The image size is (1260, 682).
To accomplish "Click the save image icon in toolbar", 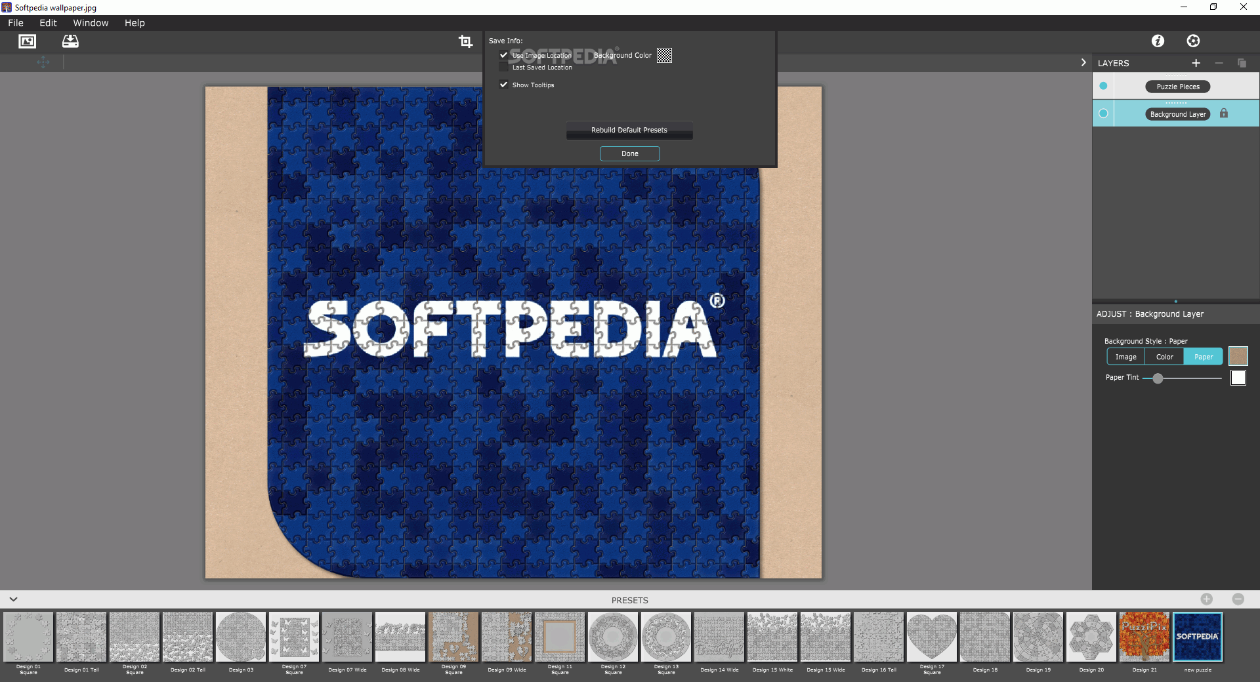I will [70, 41].
